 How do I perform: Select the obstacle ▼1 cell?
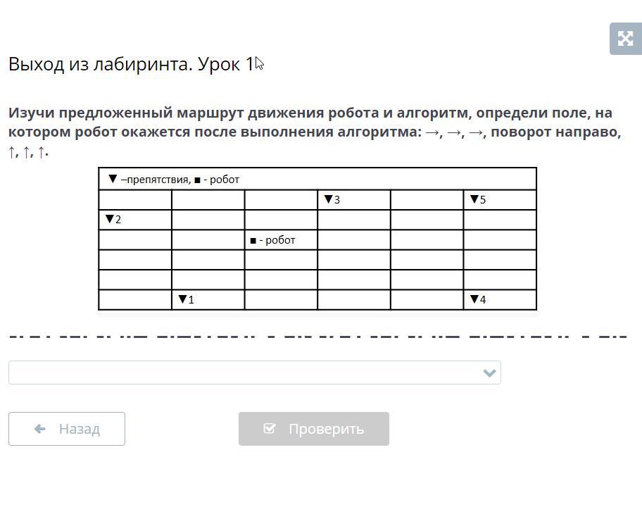tap(208, 300)
